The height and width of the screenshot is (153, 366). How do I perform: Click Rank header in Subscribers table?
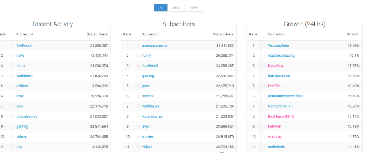point(127,34)
